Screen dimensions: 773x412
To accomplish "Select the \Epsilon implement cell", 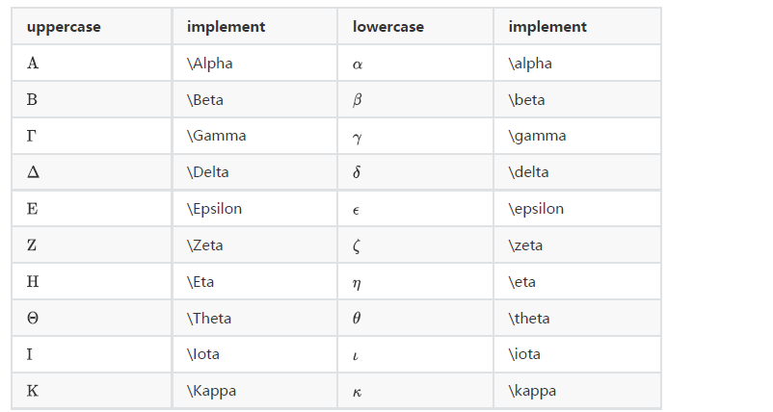I will (214, 209).
